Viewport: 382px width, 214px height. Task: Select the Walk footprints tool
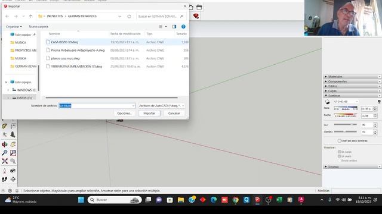tap(5, 180)
